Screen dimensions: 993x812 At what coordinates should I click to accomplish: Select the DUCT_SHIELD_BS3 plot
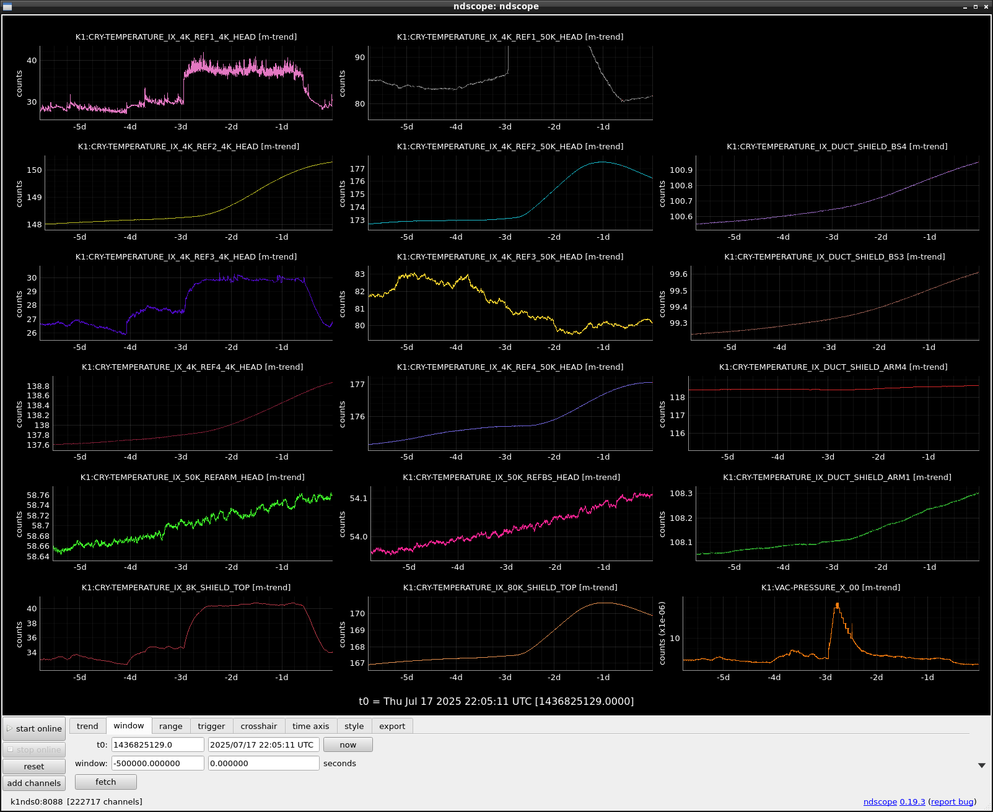point(835,303)
